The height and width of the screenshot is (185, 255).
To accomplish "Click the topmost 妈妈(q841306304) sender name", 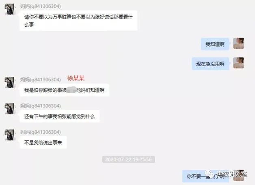I will pyautogui.click(x=41, y=6).
